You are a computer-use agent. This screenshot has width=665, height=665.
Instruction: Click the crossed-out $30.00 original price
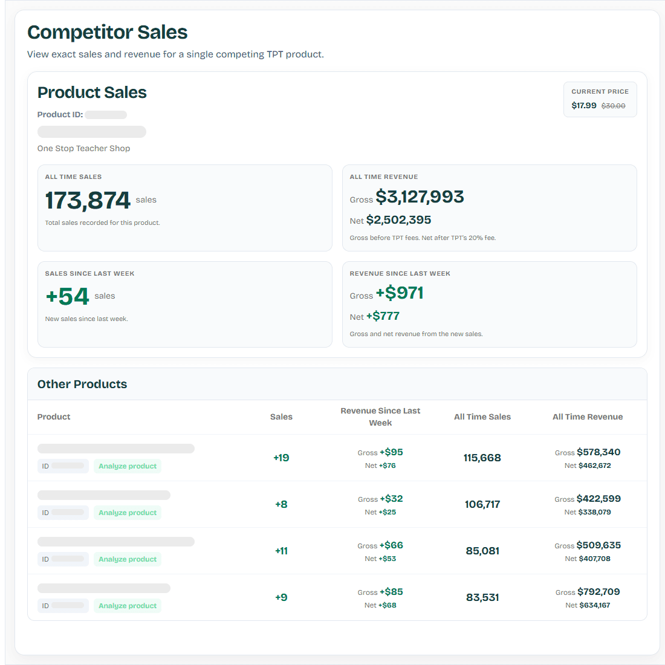(613, 106)
